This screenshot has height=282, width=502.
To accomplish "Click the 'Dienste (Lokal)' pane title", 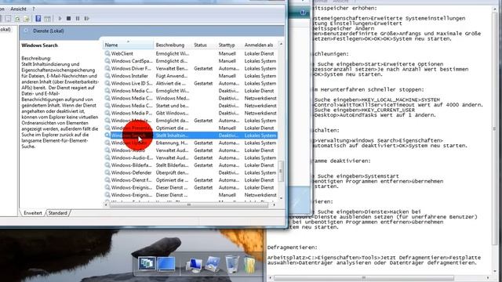I will click(49, 31).
